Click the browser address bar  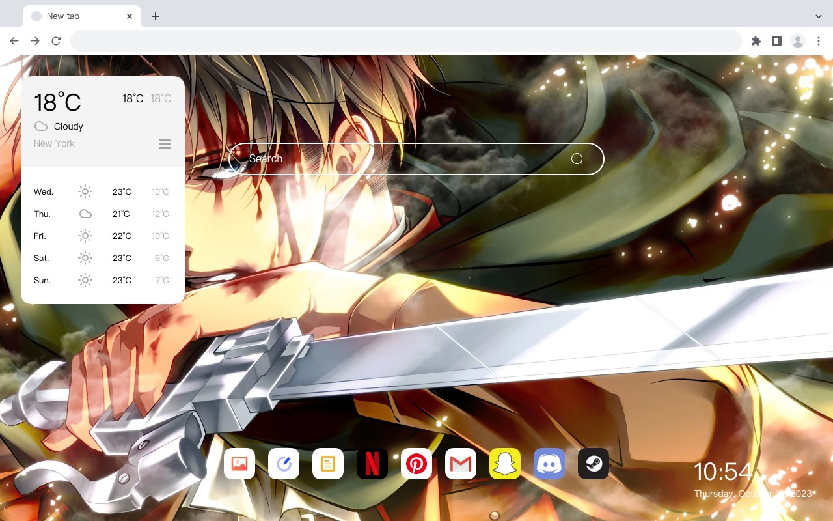(406, 41)
